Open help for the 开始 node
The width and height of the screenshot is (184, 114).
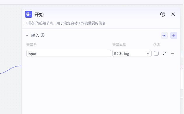click(163, 14)
